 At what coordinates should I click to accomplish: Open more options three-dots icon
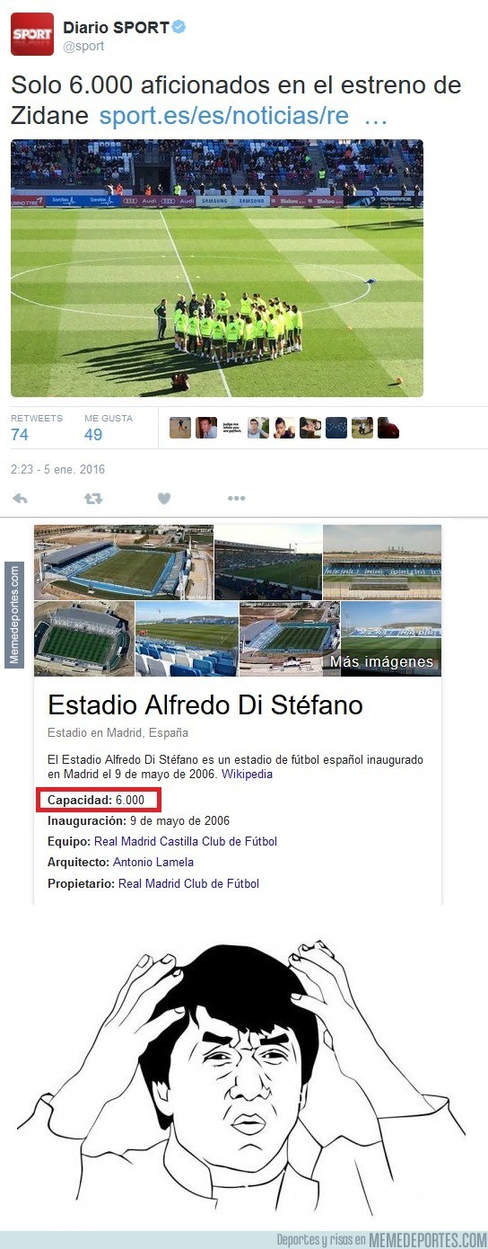pos(236,499)
